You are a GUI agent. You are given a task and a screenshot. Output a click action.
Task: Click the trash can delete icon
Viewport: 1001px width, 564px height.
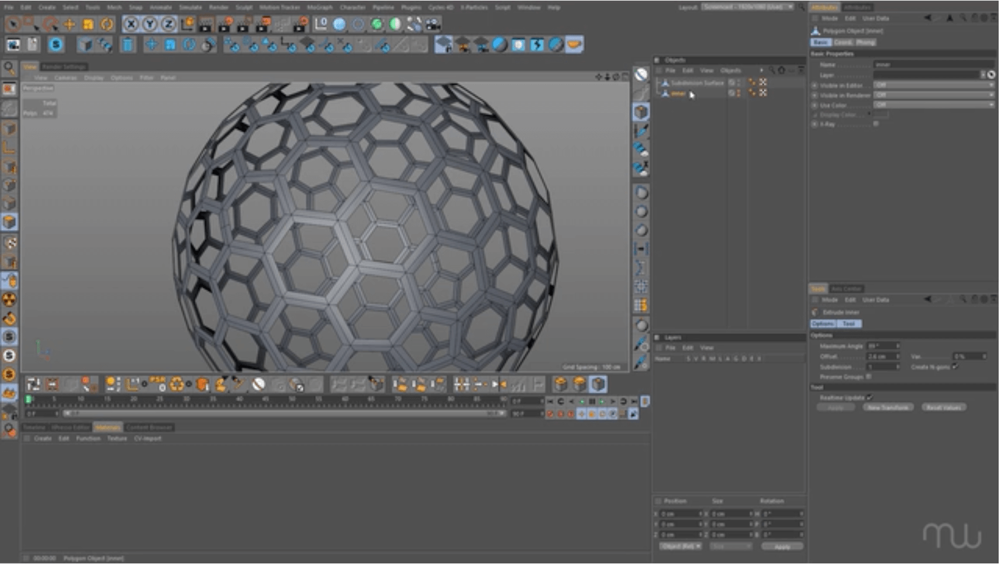point(127,44)
